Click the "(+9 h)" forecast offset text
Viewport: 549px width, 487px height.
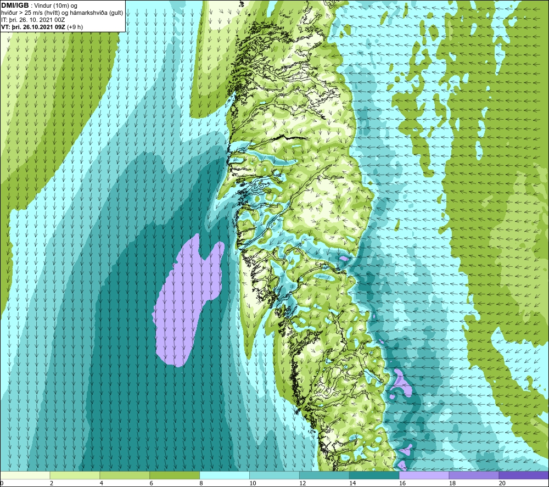75,27
